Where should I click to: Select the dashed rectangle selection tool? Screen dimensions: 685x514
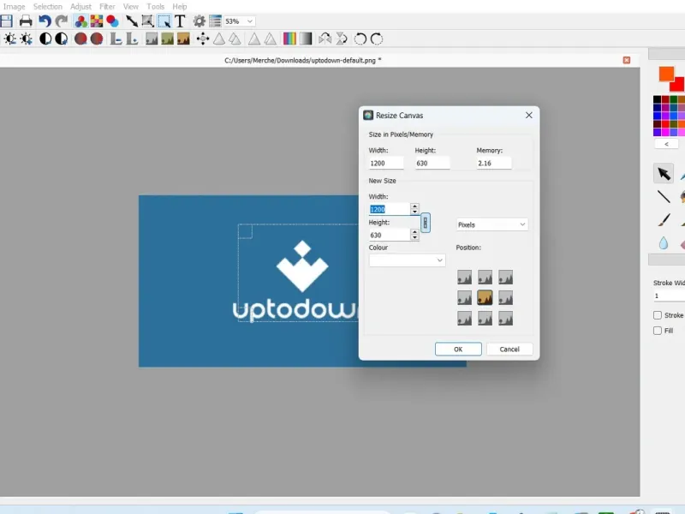pyautogui.click(x=164, y=21)
